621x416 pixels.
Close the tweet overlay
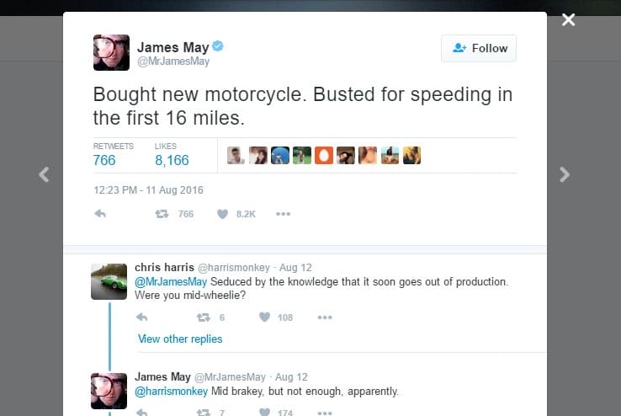pyautogui.click(x=569, y=19)
